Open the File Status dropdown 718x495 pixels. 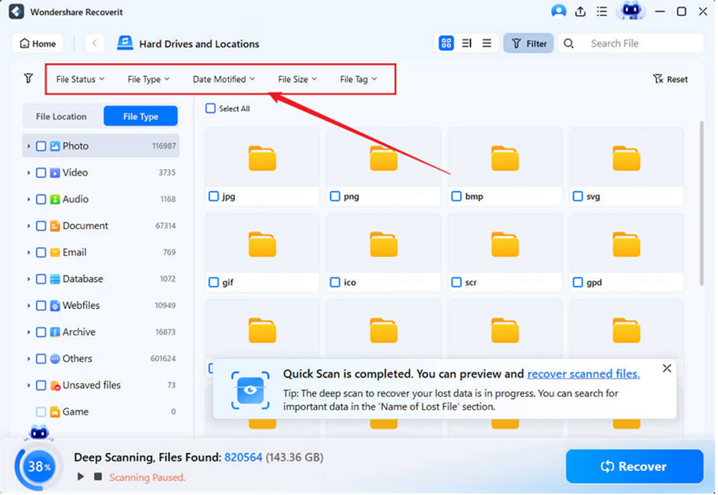point(81,79)
